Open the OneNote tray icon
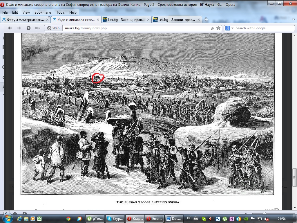297x223 pixels. pos(232,219)
